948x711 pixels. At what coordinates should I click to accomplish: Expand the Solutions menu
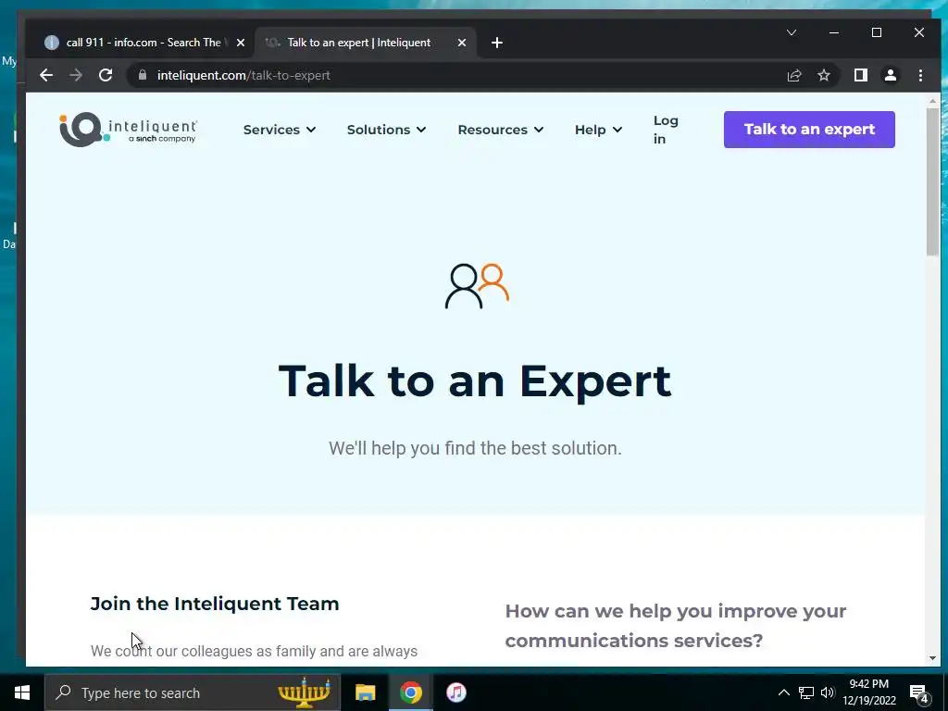[x=386, y=130]
